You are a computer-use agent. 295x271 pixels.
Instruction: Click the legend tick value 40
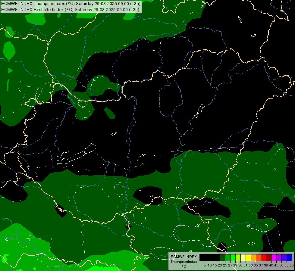coord(271,265)
